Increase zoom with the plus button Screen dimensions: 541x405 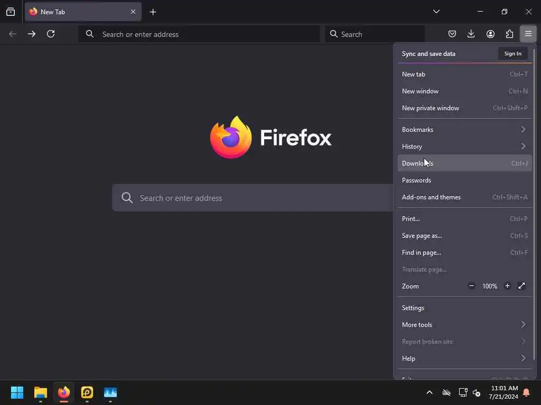[507, 286]
